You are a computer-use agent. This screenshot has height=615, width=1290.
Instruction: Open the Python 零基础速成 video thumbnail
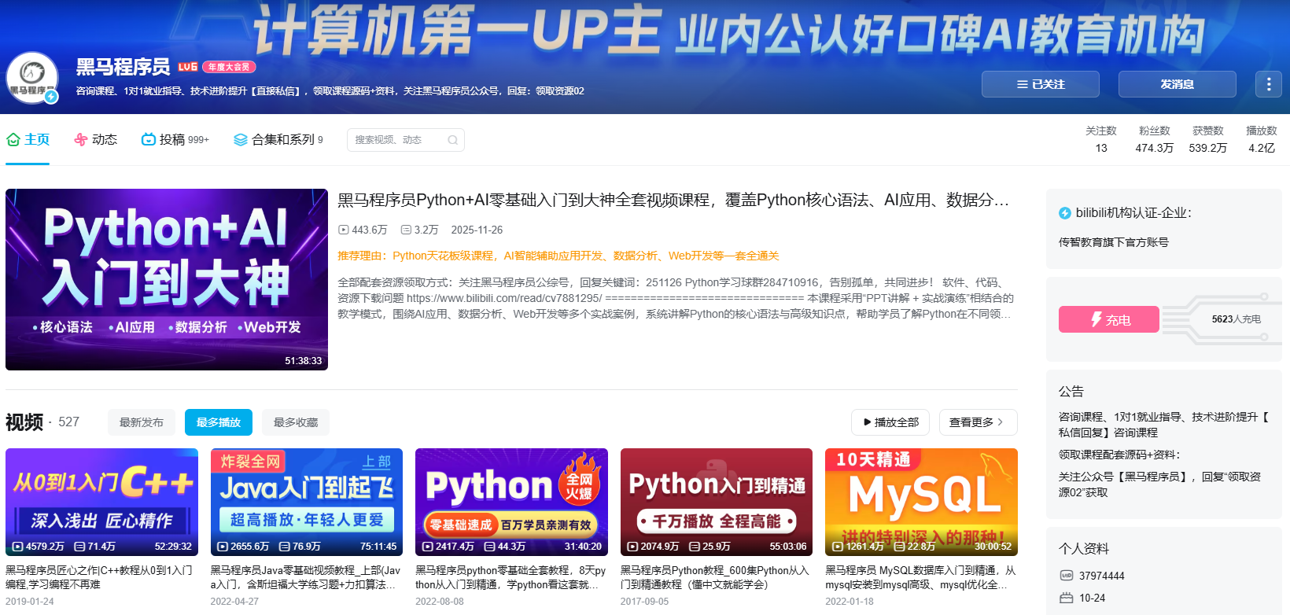511,502
